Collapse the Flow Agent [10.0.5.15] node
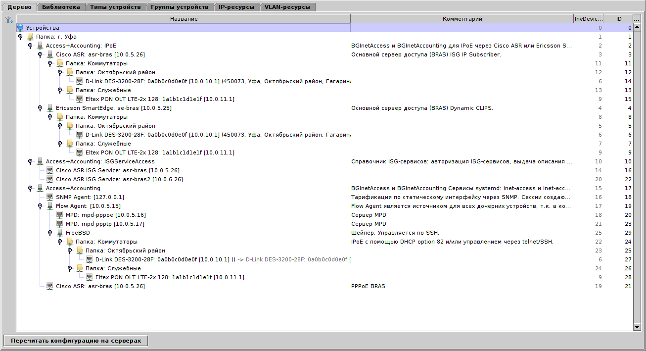The height and width of the screenshot is (351, 646). (x=40, y=205)
